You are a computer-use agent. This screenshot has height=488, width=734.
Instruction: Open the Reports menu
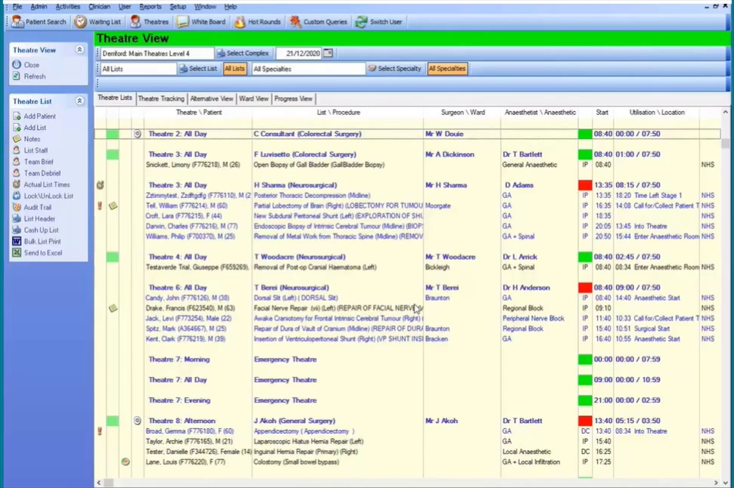pyautogui.click(x=151, y=7)
